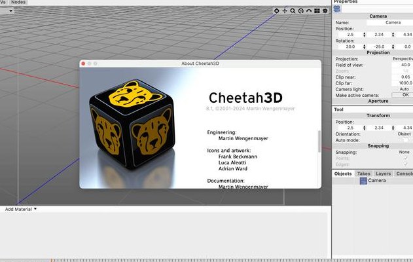Click Tool Position X field 2.5

click(350, 128)
